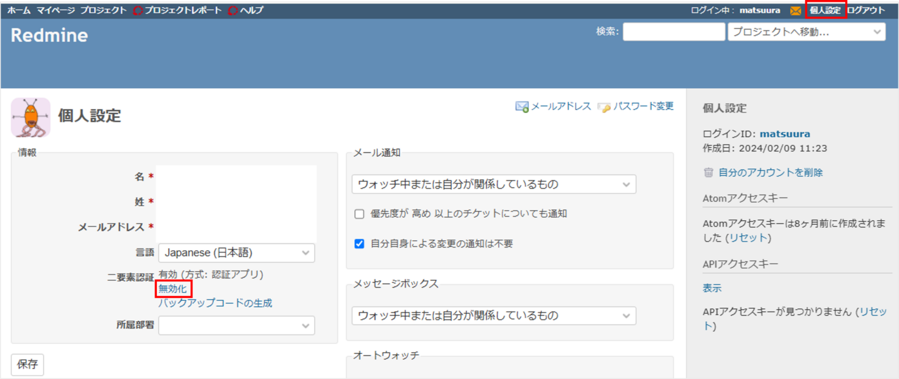Click the 検索 search input field
Viewport: 899px width, 379px height.
[x=674, y=32]
